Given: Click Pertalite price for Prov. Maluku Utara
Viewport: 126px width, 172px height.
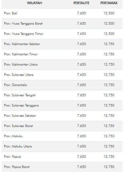Looking at the screenshot, I should coord(81,146).
